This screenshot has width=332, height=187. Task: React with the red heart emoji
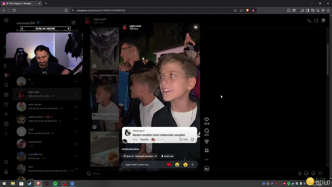point(169,165)
